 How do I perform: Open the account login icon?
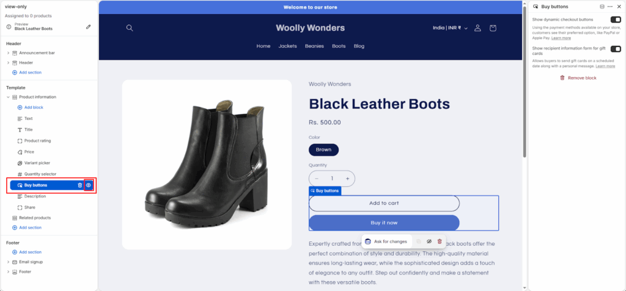(477, 28)
